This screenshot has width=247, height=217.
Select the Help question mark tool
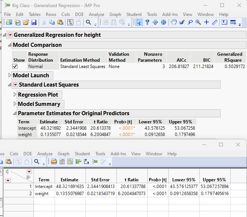(147, 22)
